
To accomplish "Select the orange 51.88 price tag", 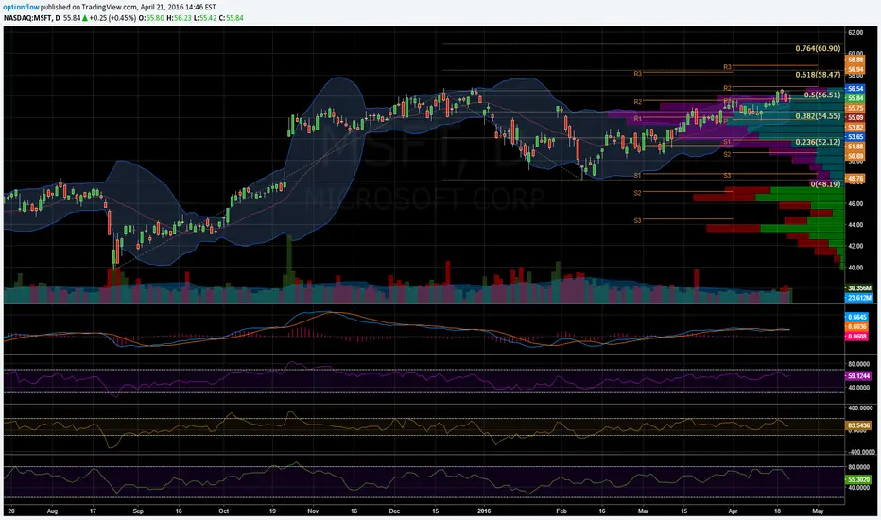I will pos(855,147).
